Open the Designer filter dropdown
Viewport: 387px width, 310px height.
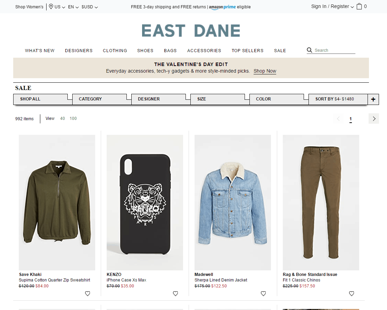point(158,99)
